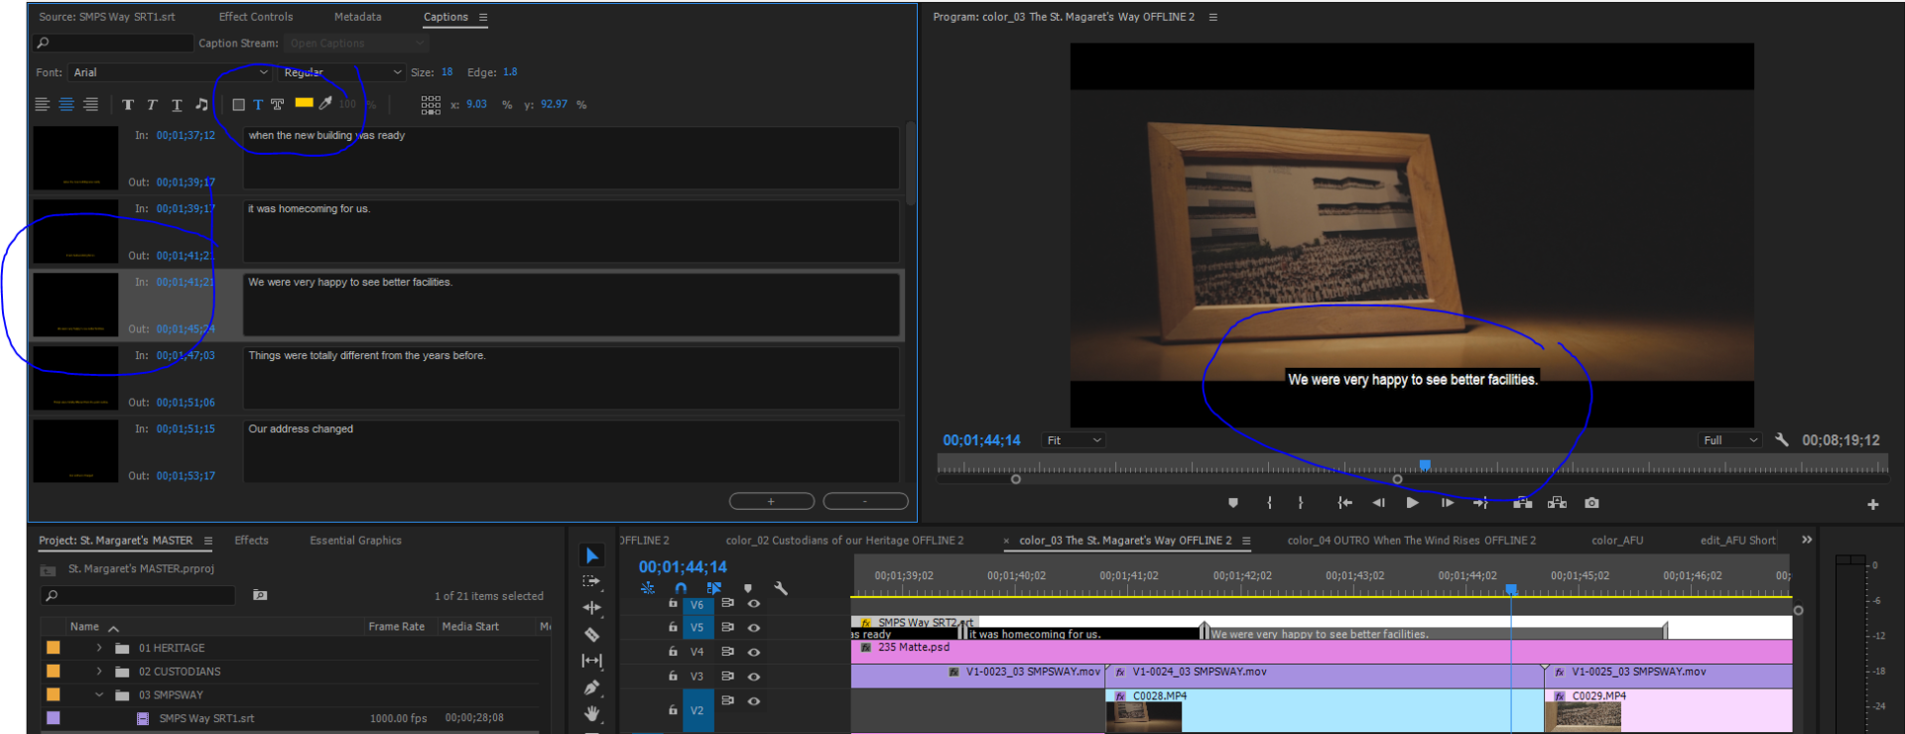Open the Font dropdown showing Arial
This screenshot has width=1905, height=734.
171,72
